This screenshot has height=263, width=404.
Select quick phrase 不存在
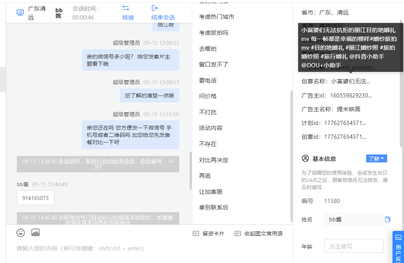(208, 144)
